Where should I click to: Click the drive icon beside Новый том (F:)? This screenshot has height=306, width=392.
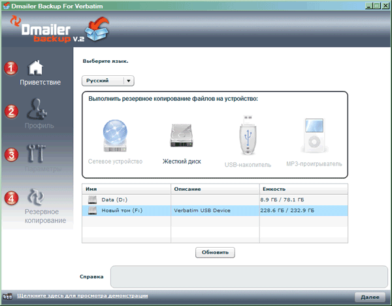(92, 211)
